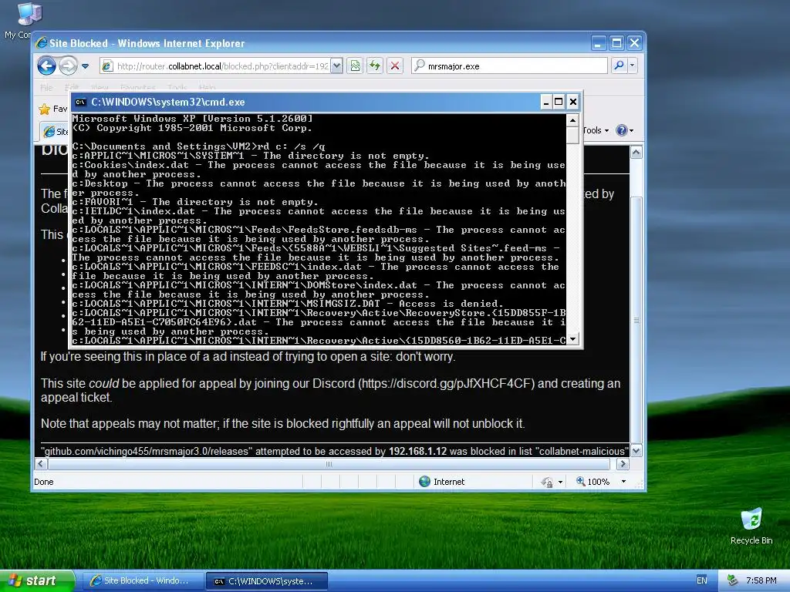
Task: Click the EN language bar indicator
Action: (702, 580)
